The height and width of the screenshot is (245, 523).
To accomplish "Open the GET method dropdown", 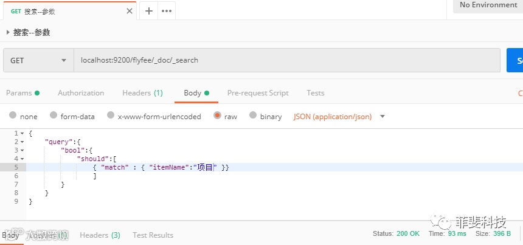I will (38, 60).
